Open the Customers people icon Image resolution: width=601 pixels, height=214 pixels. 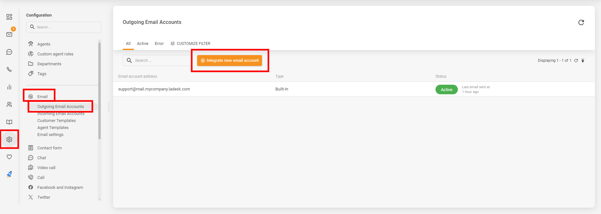pos(9,104)
